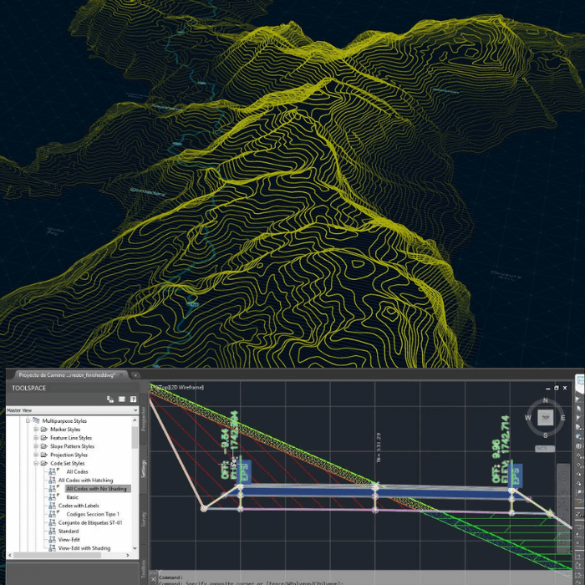Expand the Projection Styles node

pos(36,455)
